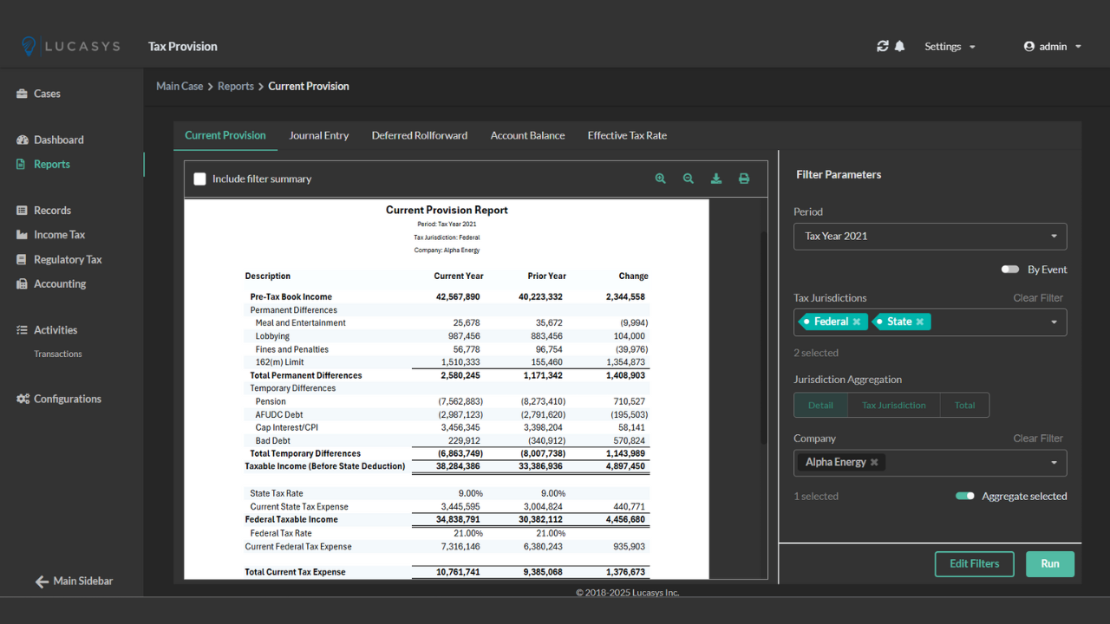
Task: Disable the Aggregate selected toggle
Action: [x=964, y=496]
